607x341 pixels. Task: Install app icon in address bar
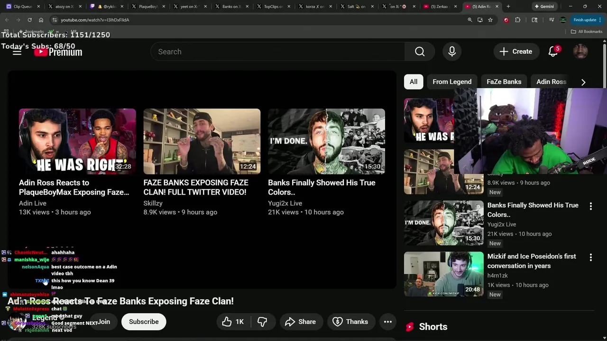pos(480,20)
